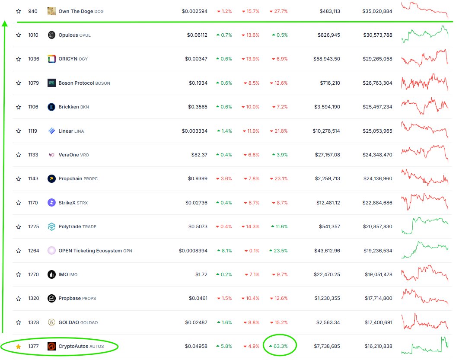This screenshot has width=459, height=360.
Task: Select OPEN Ticketing 23.5% change
Action: pyautogui.click(x=278, y=251)
